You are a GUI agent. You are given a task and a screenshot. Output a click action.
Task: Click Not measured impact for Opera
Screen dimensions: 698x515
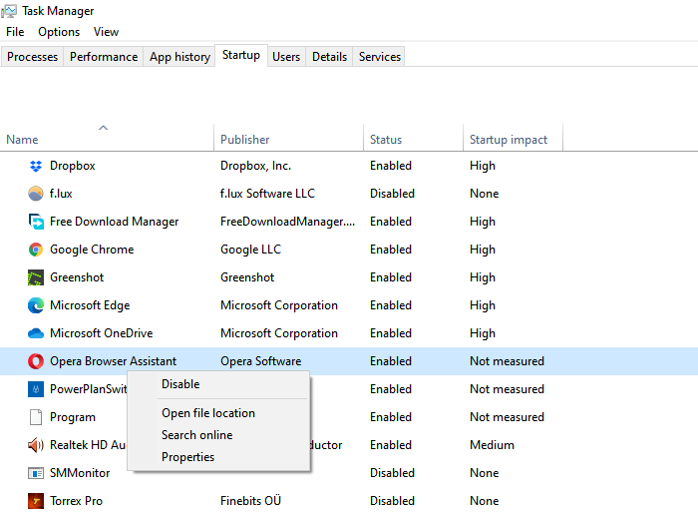[x=507, y=361]
